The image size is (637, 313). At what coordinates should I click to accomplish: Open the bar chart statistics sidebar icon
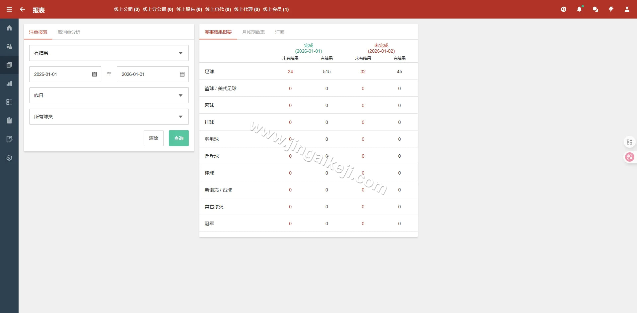click(9, 83)
